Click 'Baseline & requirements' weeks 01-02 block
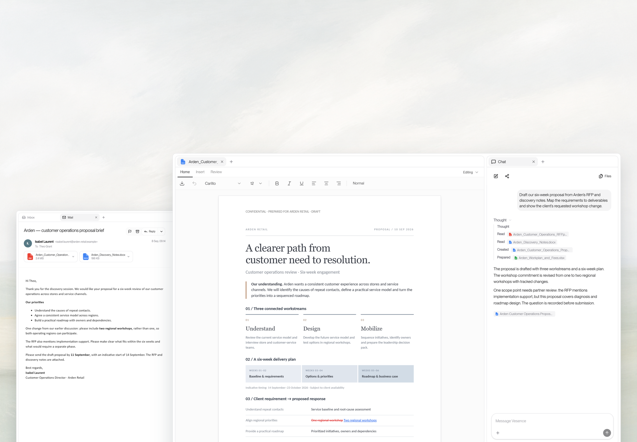This screenshot has height=442, width=637. [273, 374]
